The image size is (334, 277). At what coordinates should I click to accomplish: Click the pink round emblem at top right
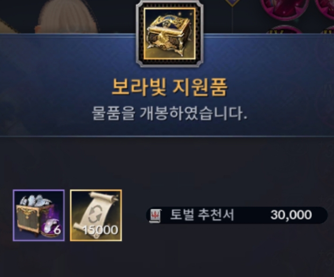click(x=284, y=8)
